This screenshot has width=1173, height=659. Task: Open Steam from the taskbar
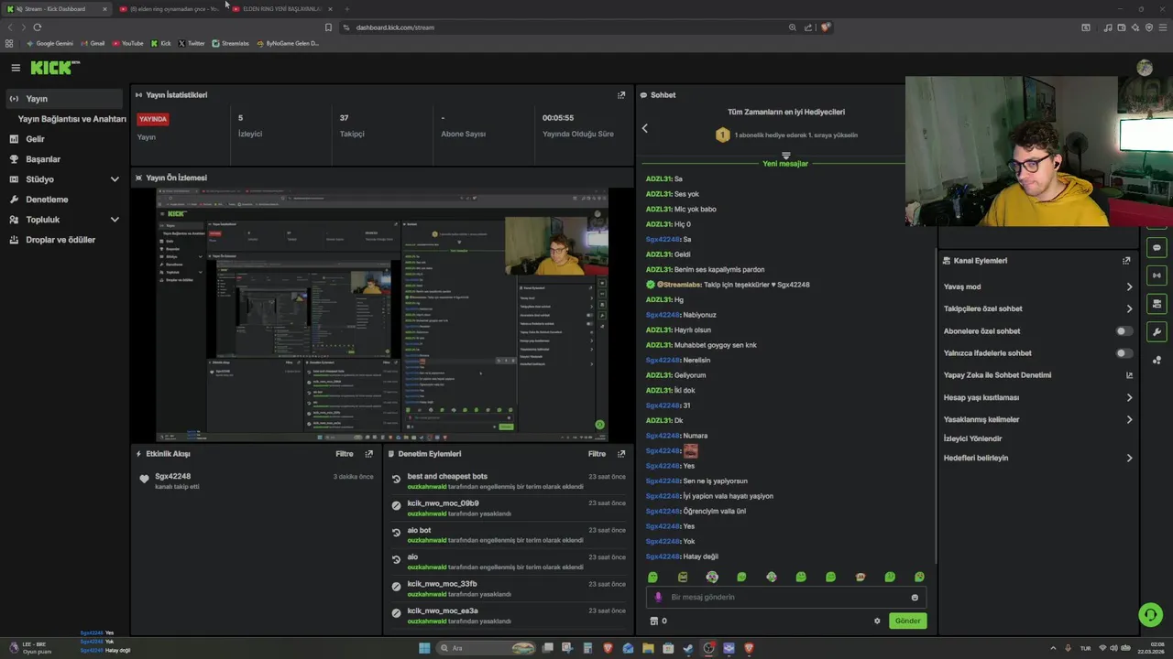688,648
